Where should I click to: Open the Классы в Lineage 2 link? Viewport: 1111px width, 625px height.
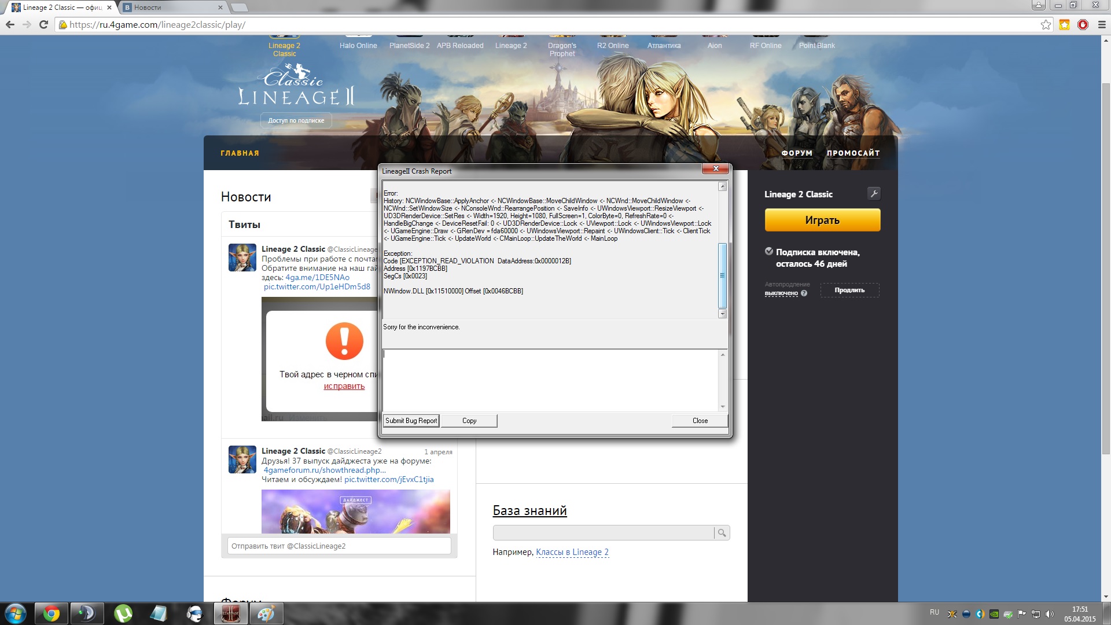(572, 552)
